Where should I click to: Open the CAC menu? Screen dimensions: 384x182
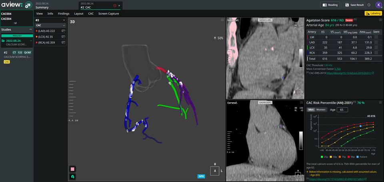[91, 14]
